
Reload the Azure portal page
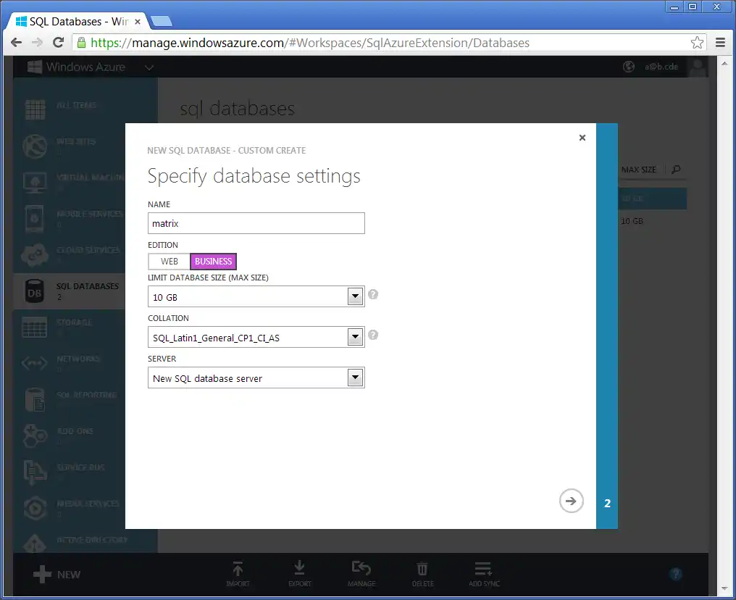[58, 43]
